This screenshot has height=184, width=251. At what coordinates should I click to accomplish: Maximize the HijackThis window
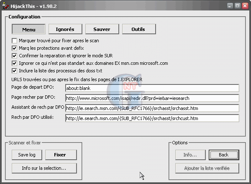(x=238, y=6)
